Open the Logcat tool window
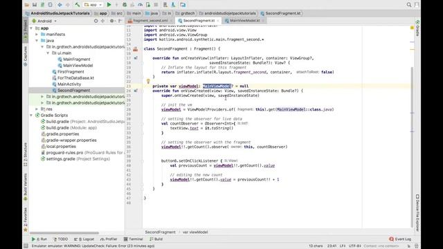The height and width of the screenshot is (249, 443). click(84, 239)
